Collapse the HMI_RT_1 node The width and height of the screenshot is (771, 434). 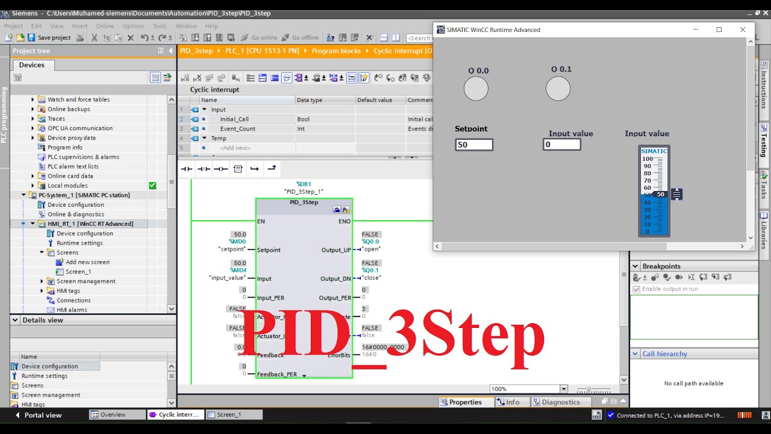(x=33, y=224)
